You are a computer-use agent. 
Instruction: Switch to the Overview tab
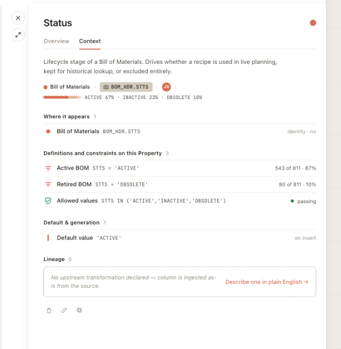(56, 41)
